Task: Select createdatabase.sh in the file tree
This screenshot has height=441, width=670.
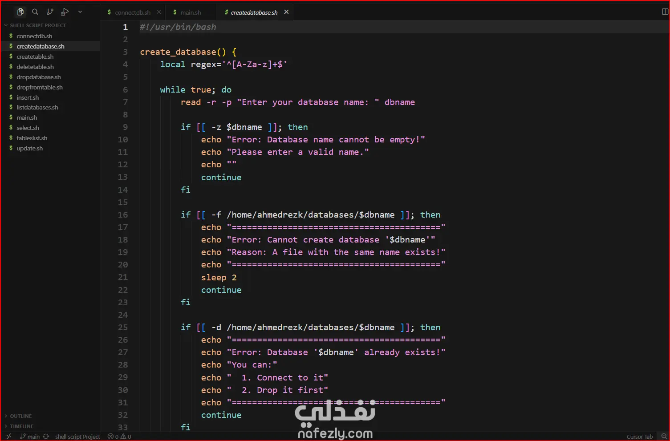Action: coord(41,46)
